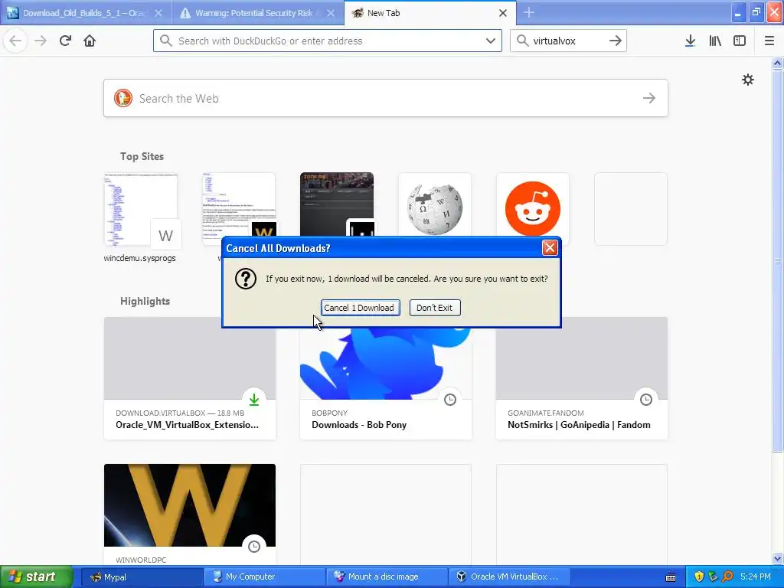
Task: Open the Reddit top site tile
Action: coord(533,209)
